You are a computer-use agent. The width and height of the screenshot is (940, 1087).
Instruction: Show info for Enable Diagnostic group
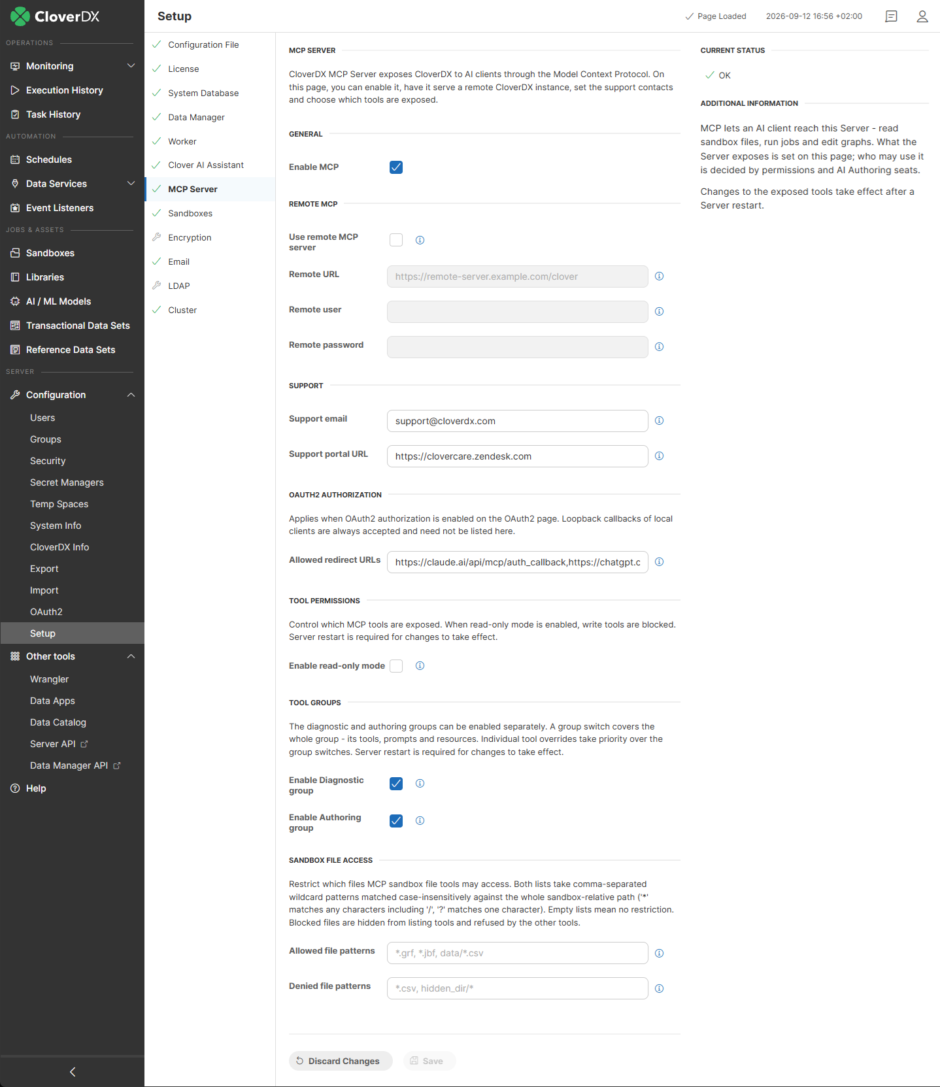(x=420, y=784)
